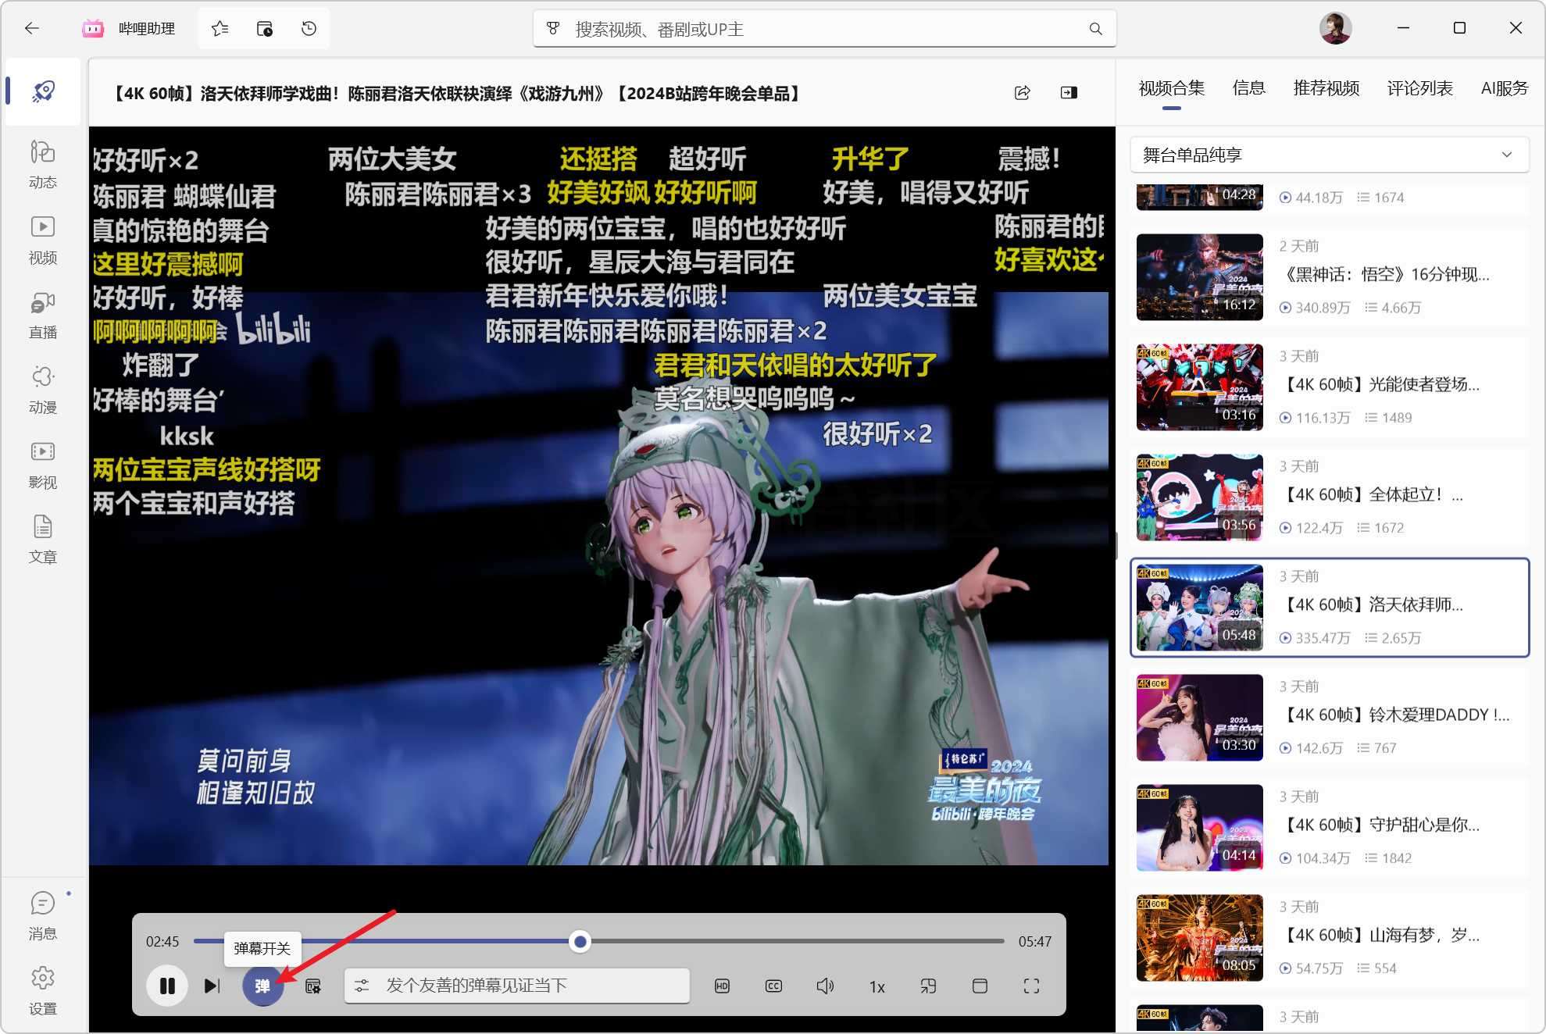Click the search magnifier icon
The height and width of the screenshot is (1034, 1546).
click(x=1096, y=29)
